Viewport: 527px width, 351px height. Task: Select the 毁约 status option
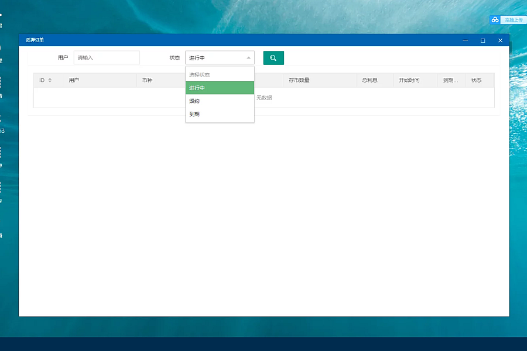point(220,101)
